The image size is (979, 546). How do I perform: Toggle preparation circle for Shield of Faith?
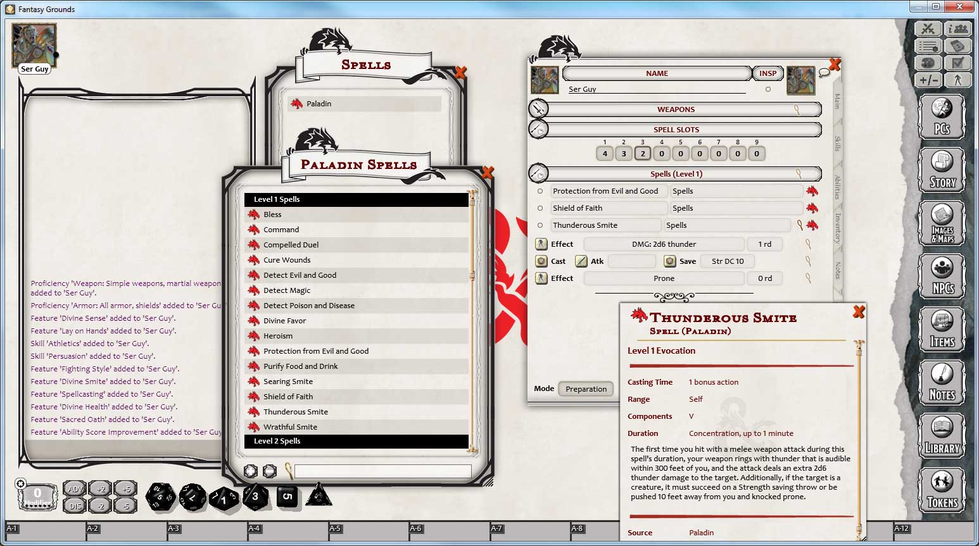point(540,208)
